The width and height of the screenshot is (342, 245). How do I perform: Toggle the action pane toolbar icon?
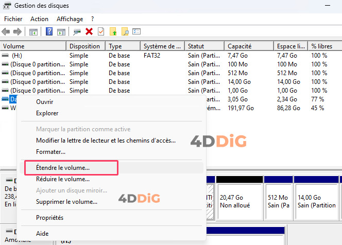click(61, 32)
